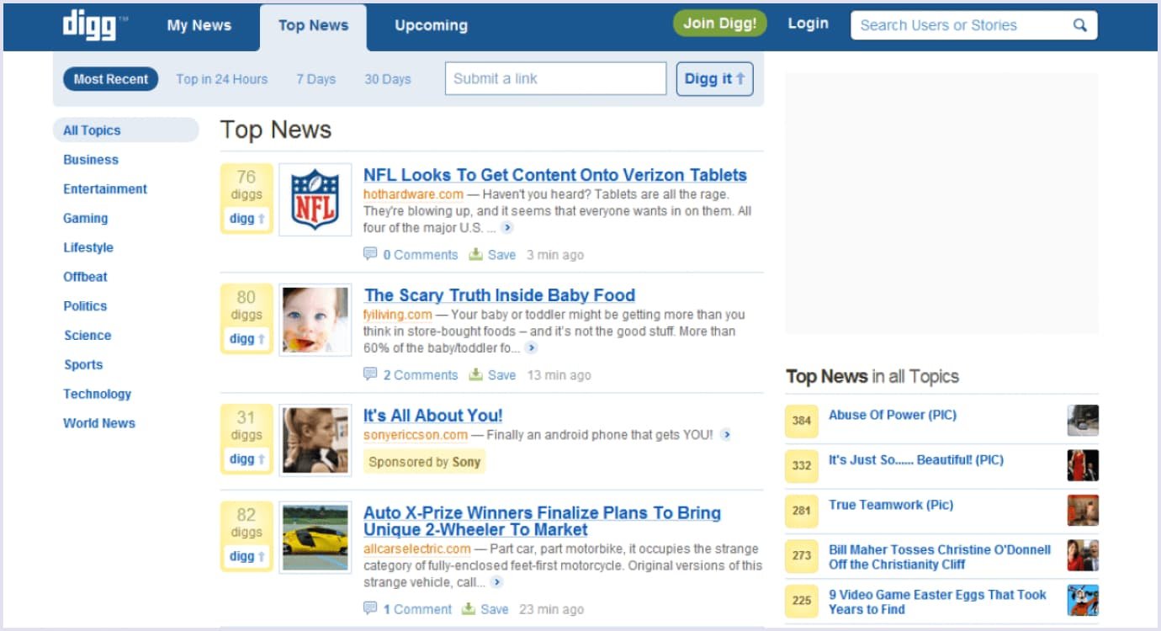
Task: Select Technology topic
Action: [x=98, y=394]
